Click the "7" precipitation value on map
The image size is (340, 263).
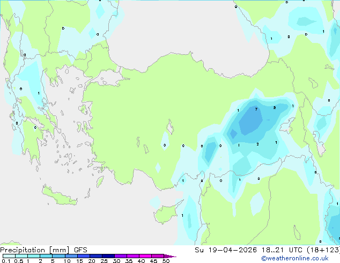pyautogui.click(x=256, y=109)
